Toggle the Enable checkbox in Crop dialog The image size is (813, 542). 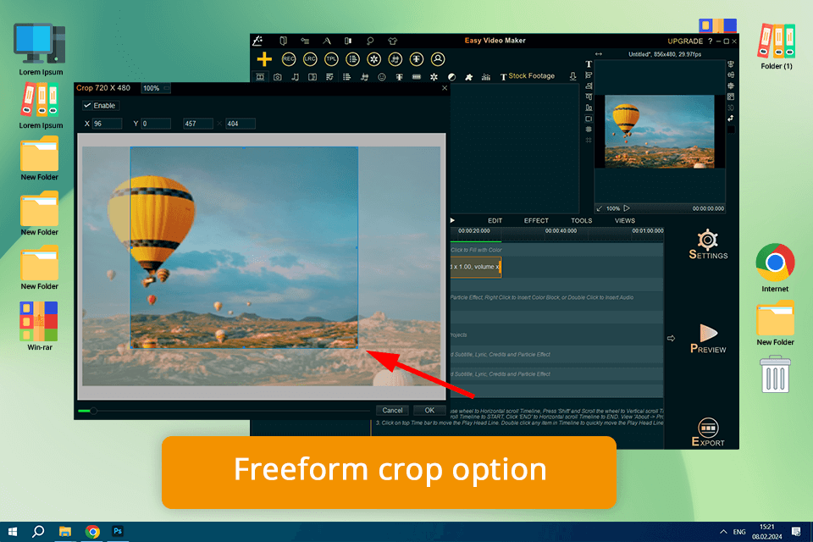point(87,105)
